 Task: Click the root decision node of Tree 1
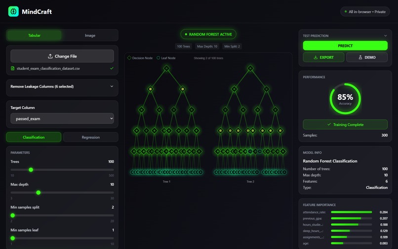[x=166, y=68]
